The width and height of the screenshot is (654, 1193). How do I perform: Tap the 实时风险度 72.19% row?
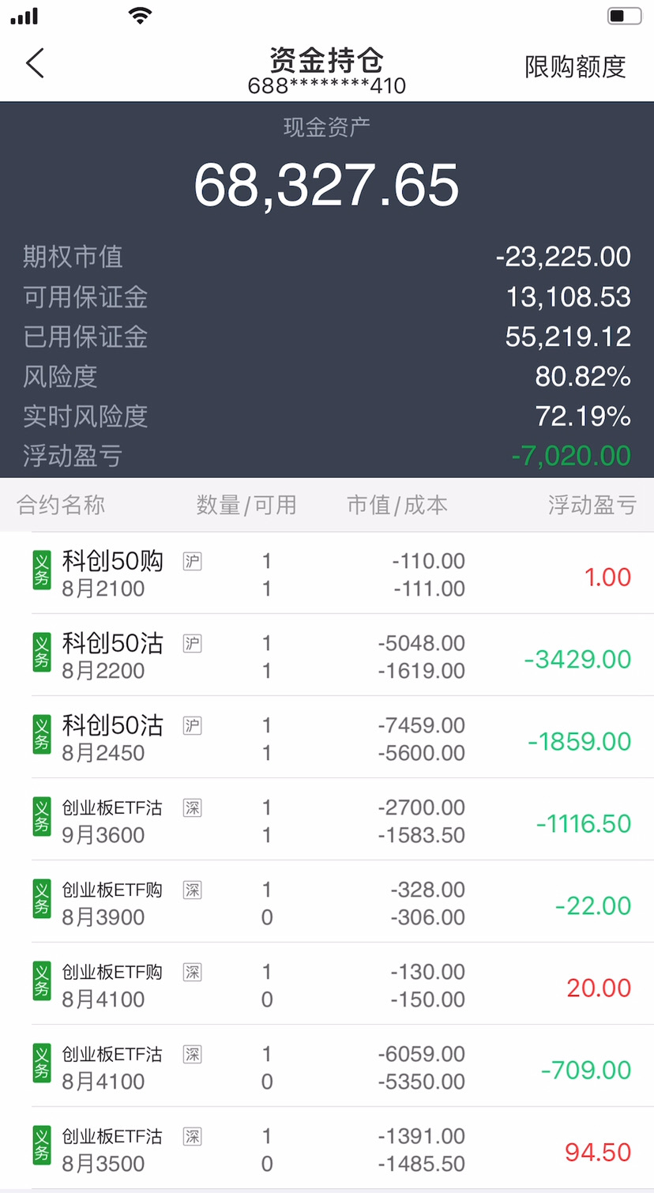[x=327, y=416]
